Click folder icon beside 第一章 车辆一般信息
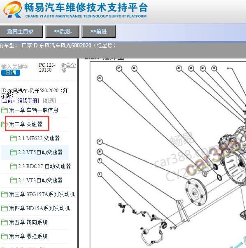246x248 pixels. 5,110
